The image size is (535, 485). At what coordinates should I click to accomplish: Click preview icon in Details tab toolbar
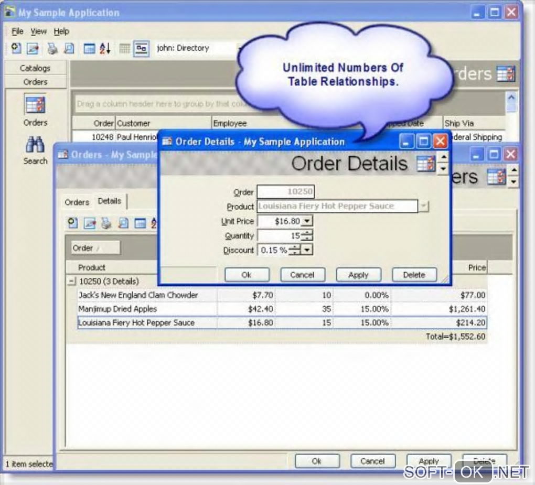[123, 223]
